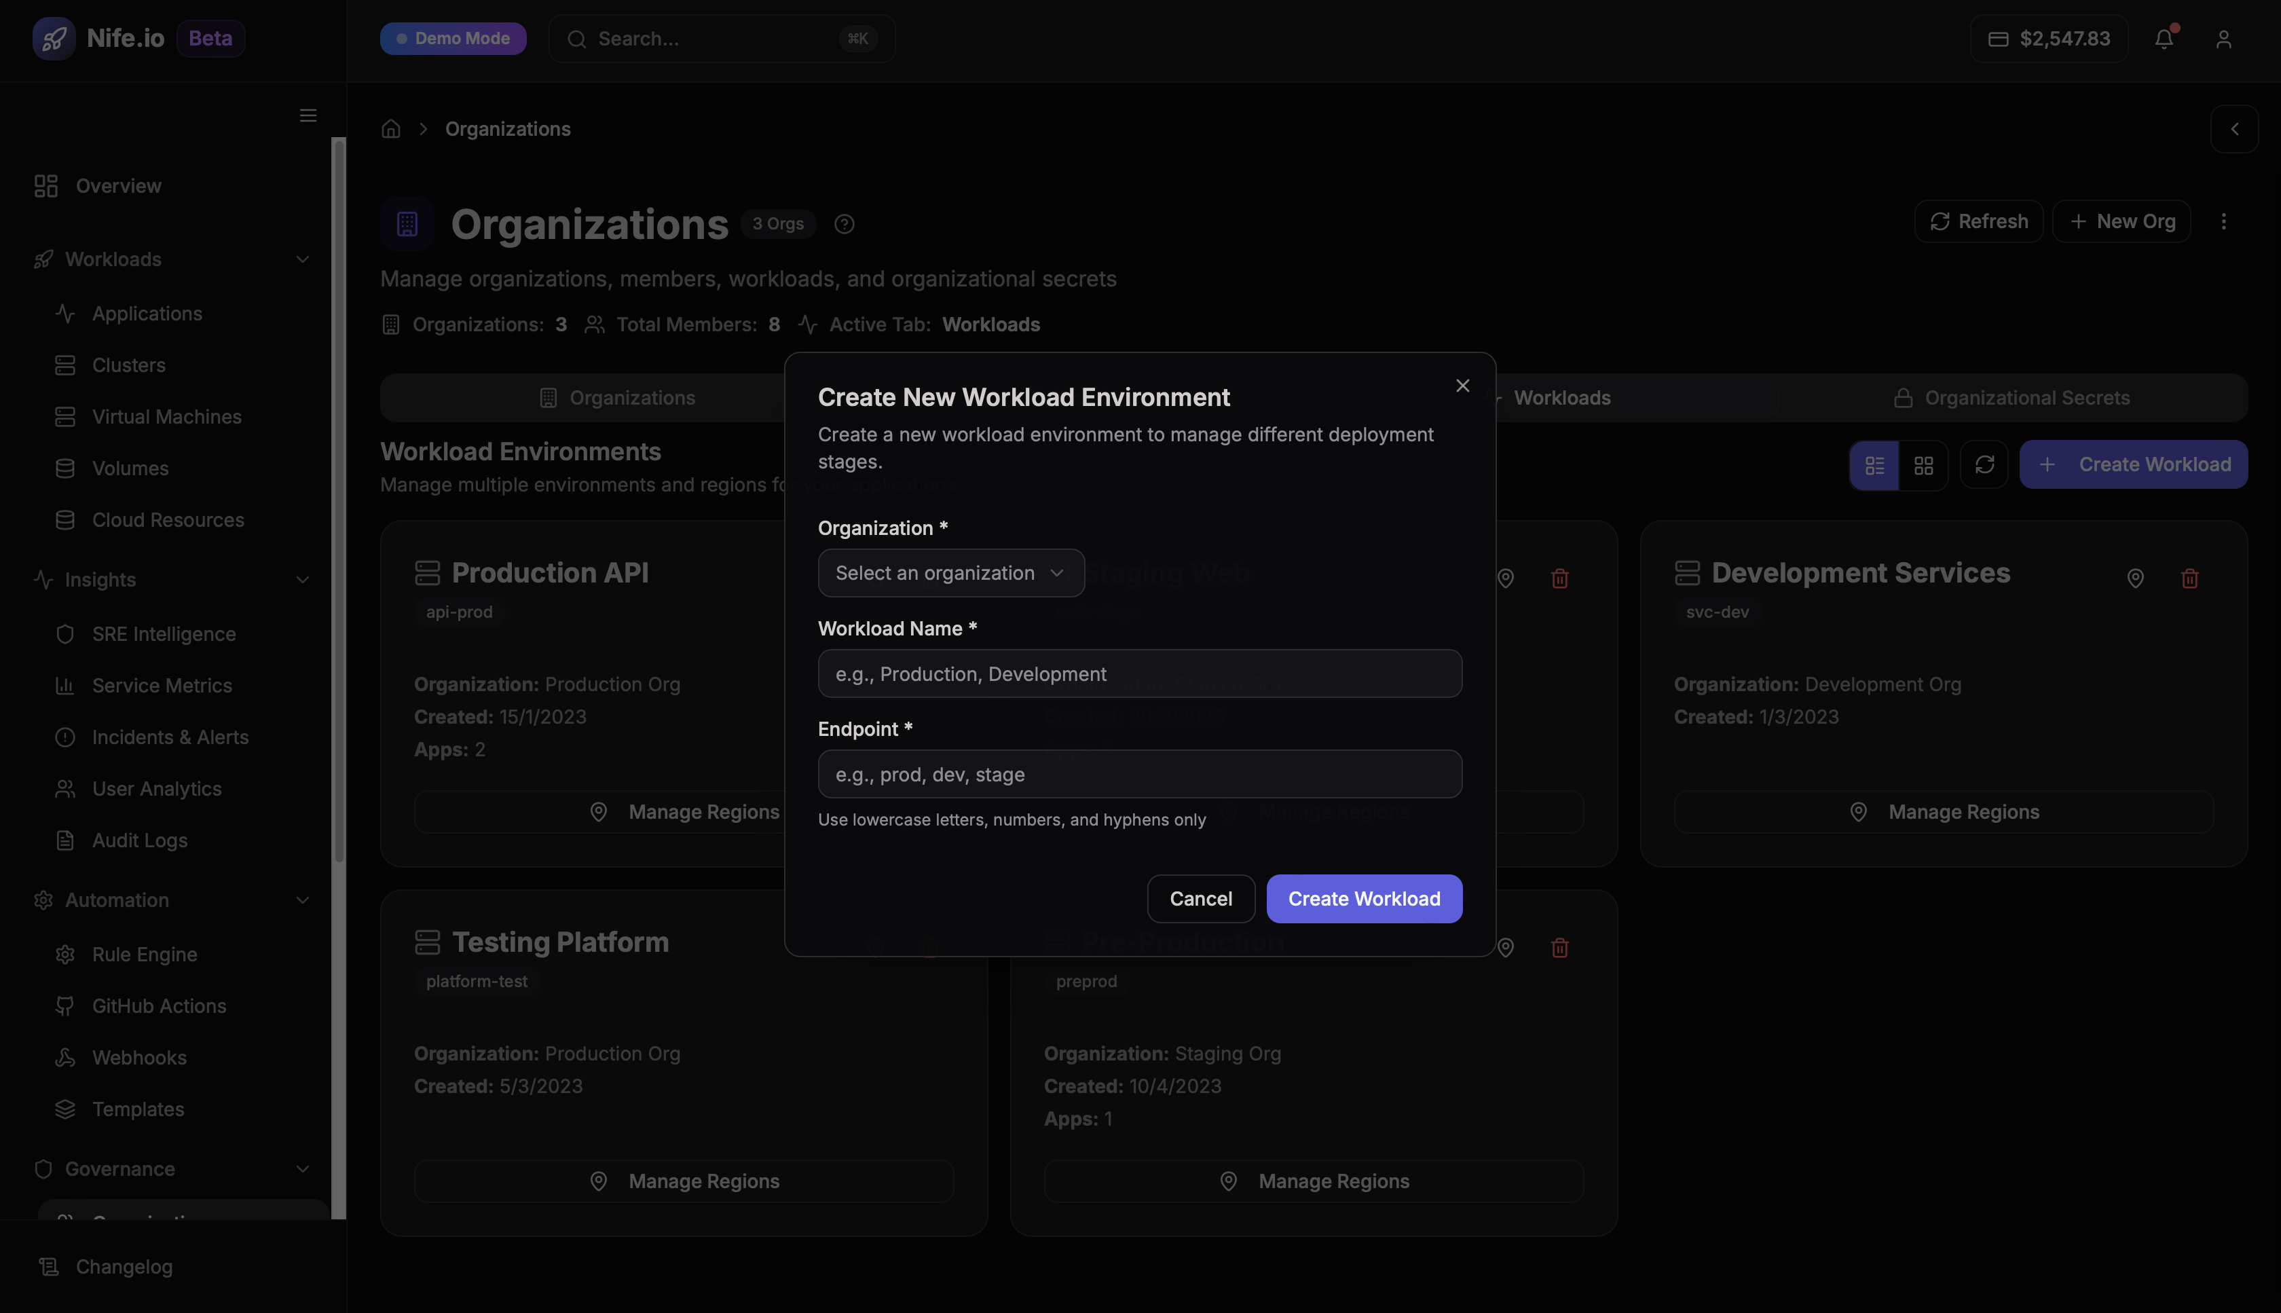2281x1313 pixels.
Task: Open Audit Logs from the sidebar
Action: [141, 840]
